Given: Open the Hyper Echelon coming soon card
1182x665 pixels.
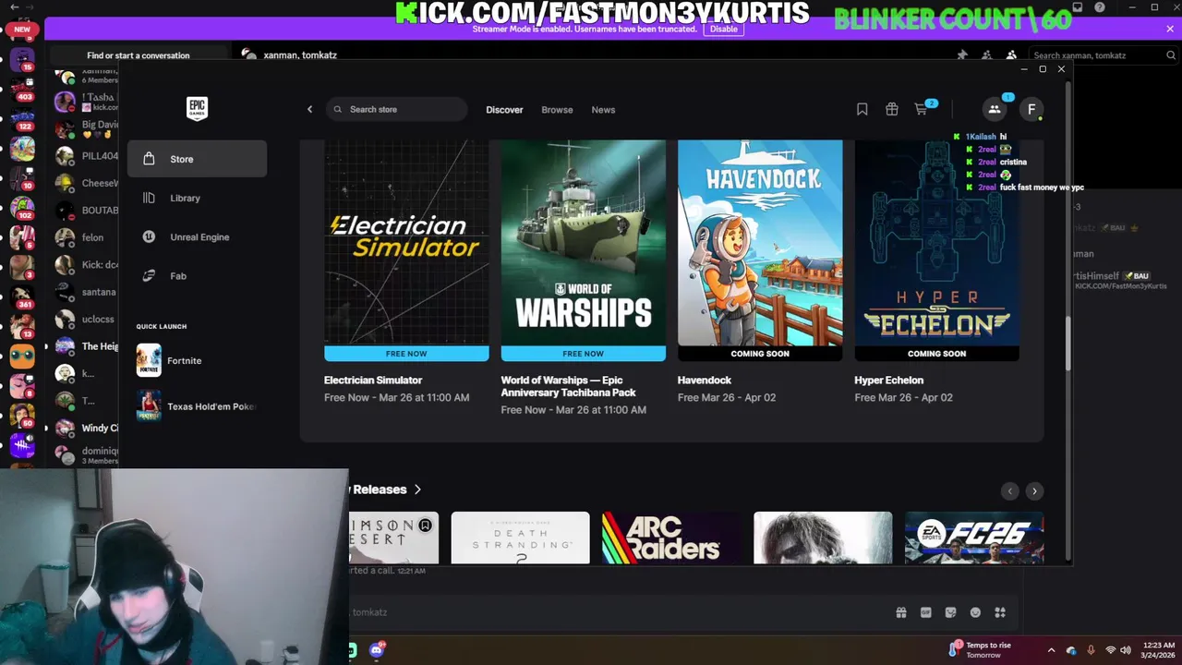Looking at the screenshot, I should [x=936, y=250].
